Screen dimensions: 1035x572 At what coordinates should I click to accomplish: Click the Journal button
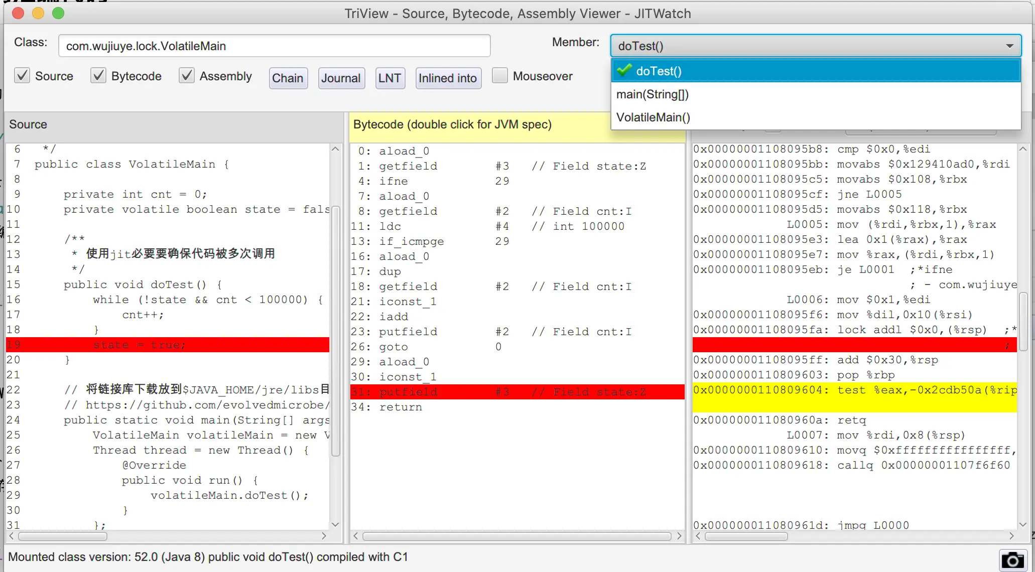(x=341, y=78)
